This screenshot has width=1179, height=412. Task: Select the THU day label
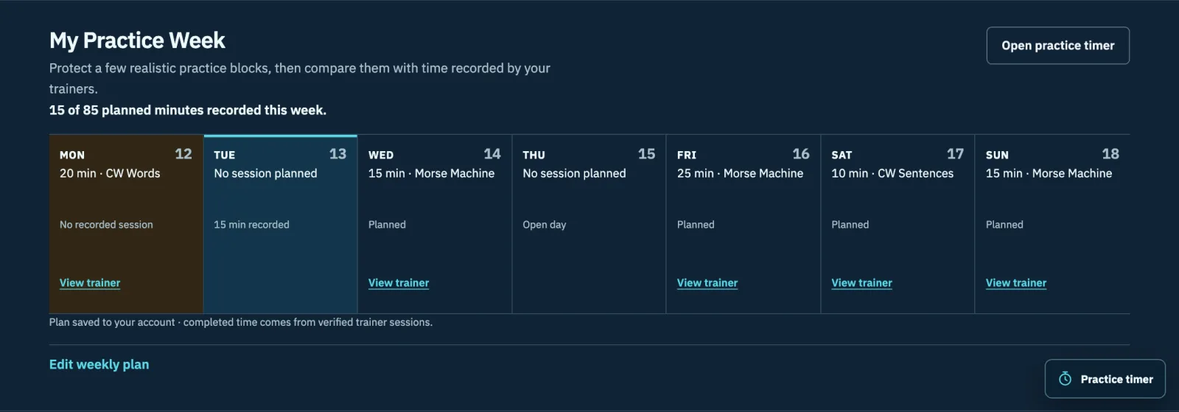pyautogui.click(x=534, y=155)
